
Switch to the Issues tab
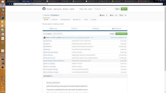[x=54, y=20]
